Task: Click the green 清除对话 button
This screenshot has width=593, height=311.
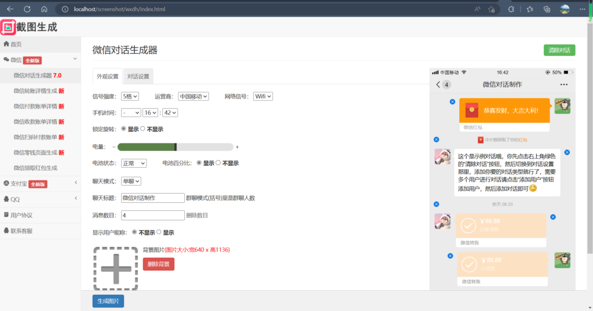Action: click(559, 50)
